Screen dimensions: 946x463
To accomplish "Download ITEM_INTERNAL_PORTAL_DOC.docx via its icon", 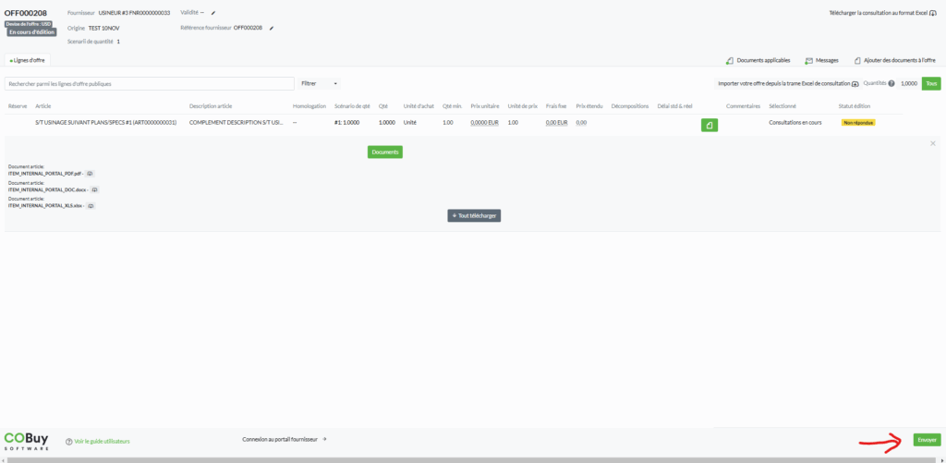I will click(94, 189).
